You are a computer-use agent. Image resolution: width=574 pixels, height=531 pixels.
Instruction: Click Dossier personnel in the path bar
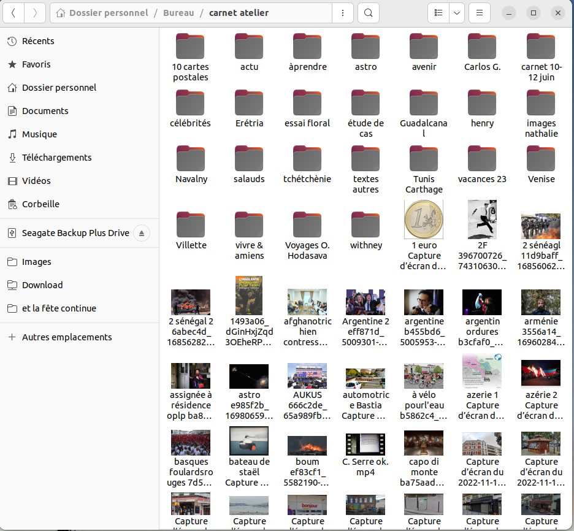coord(108,13)
